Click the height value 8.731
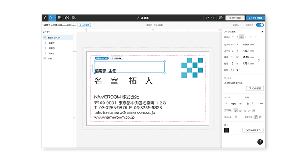Image resolution: width=307 pixels, height=162 pixels. [246, 63]
